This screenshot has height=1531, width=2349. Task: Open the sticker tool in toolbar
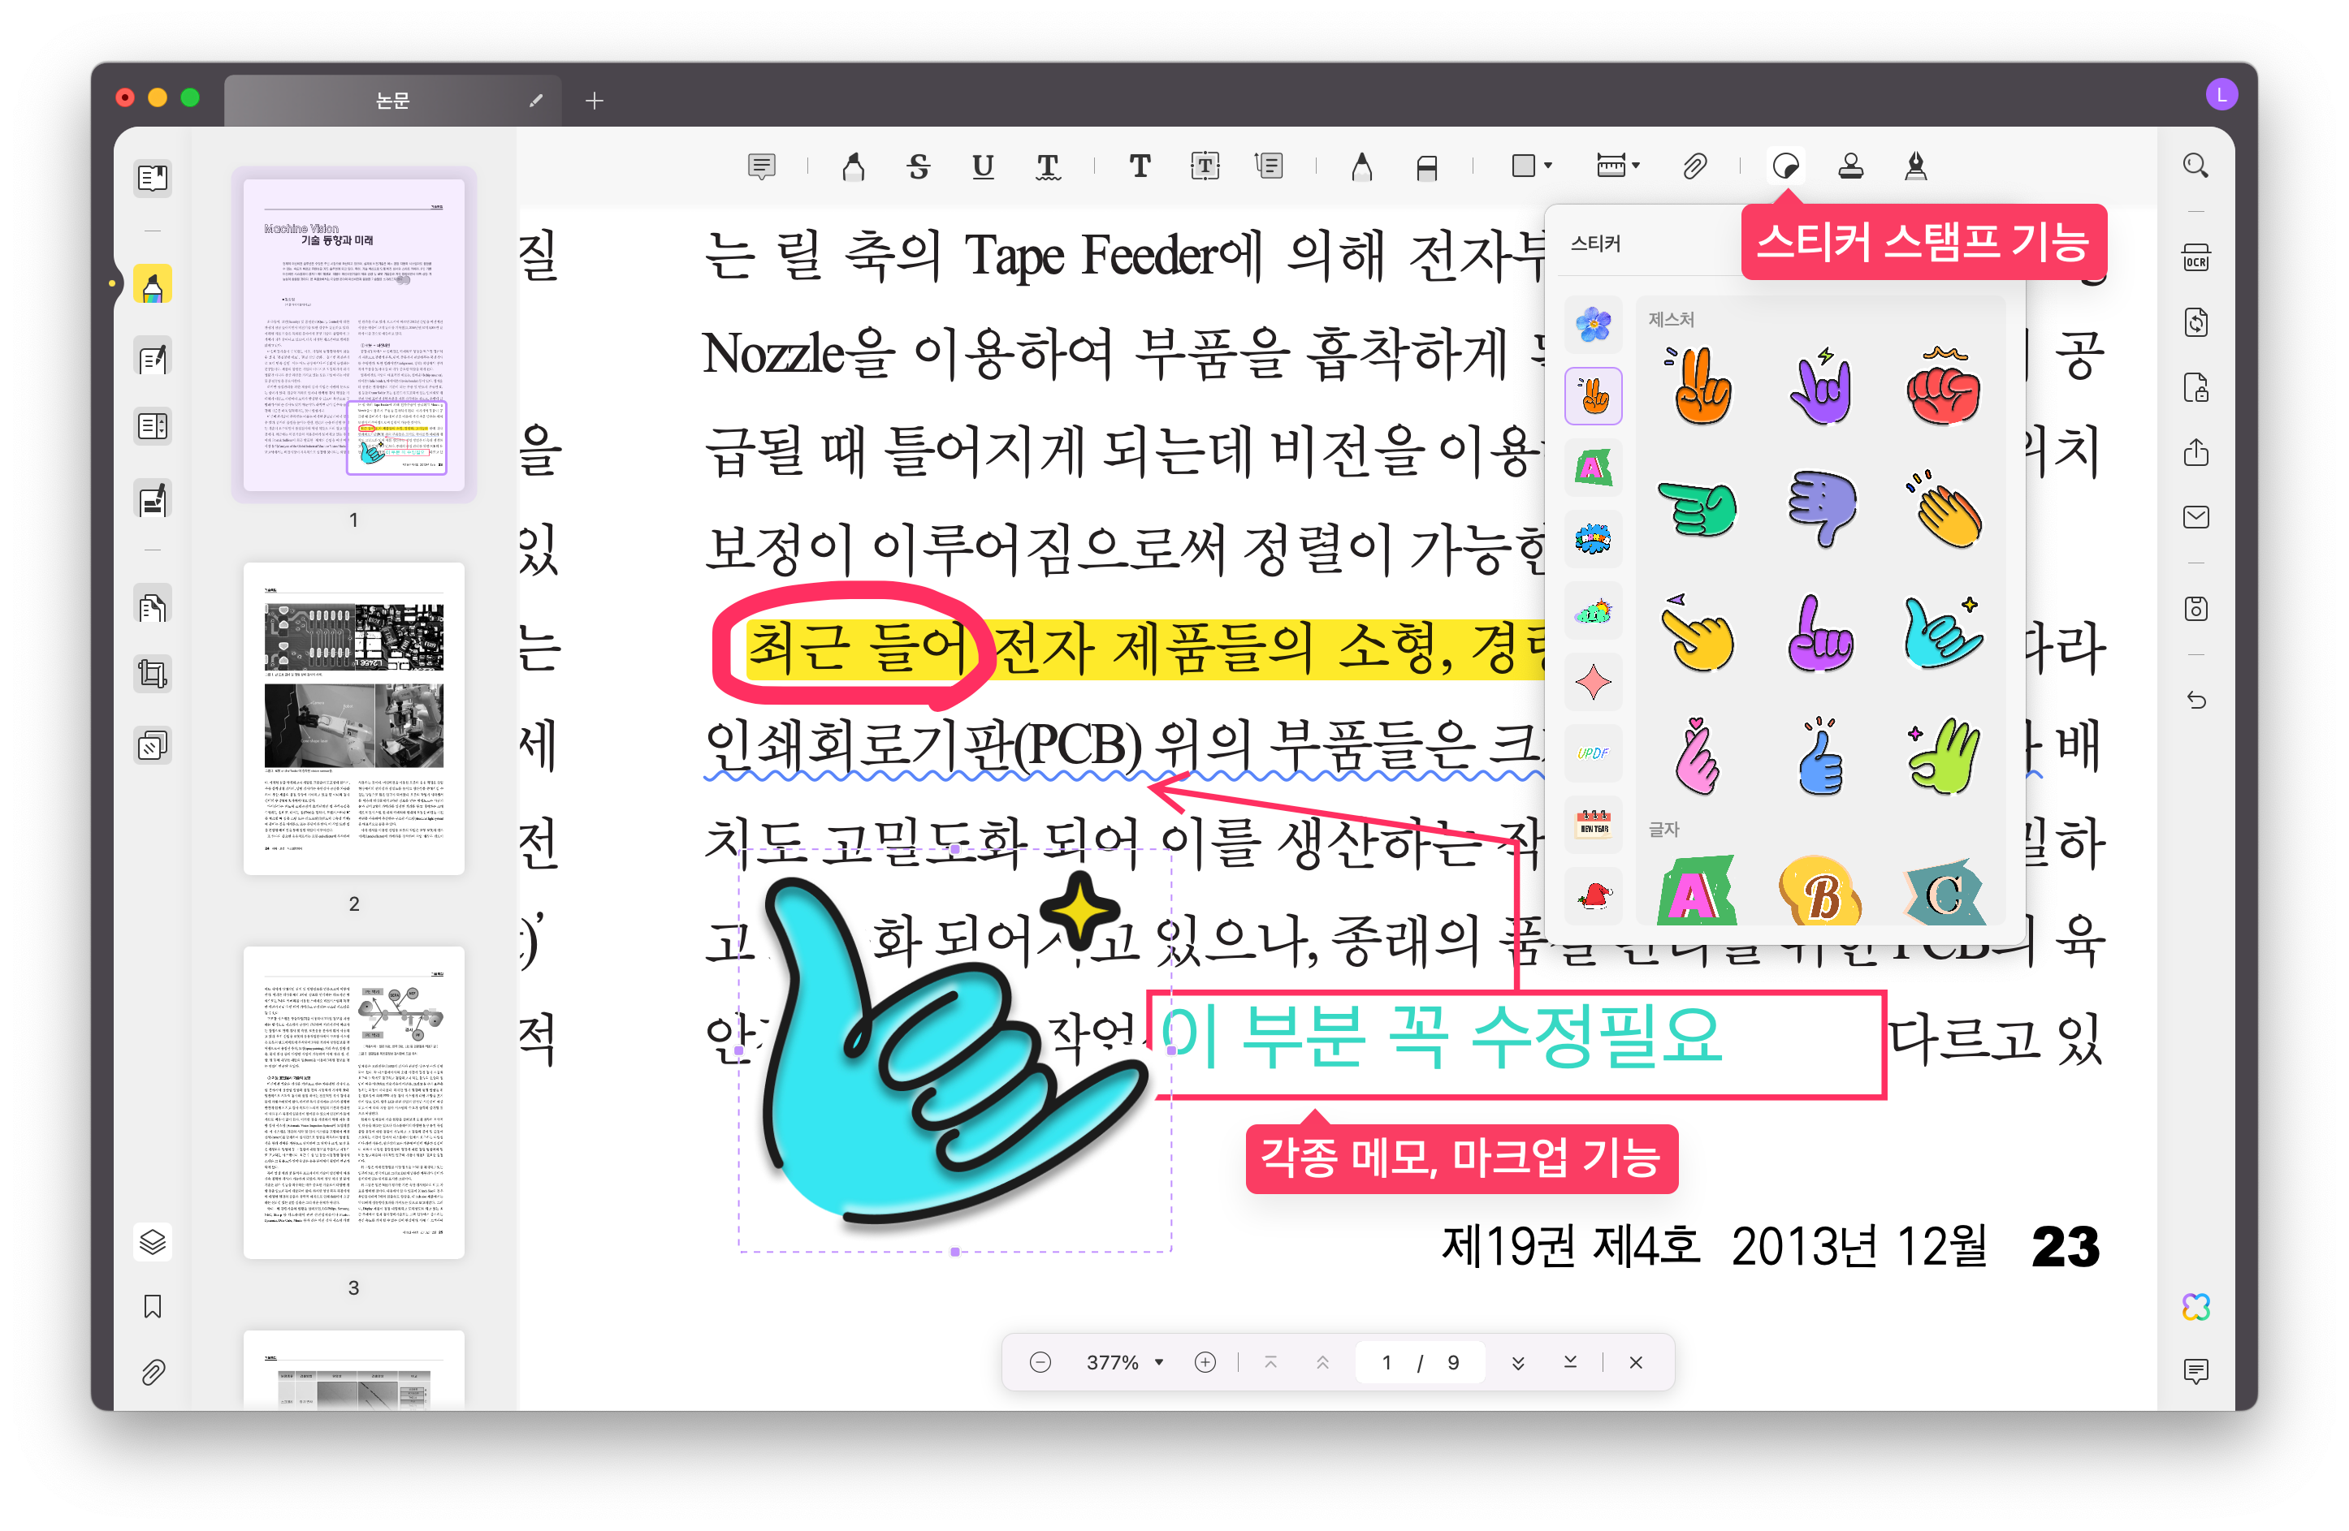[1785, 166]
